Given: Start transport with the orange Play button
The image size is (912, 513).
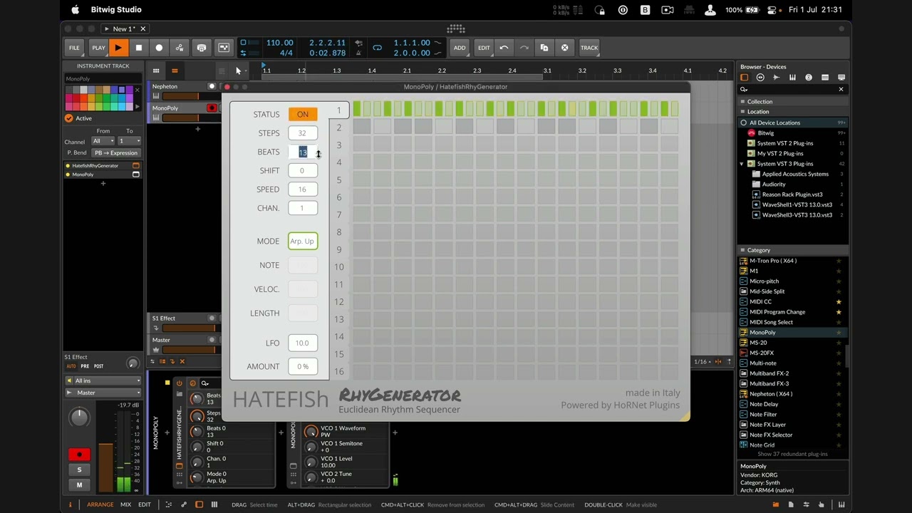Looking at the screenshot, I should (118, 48).
